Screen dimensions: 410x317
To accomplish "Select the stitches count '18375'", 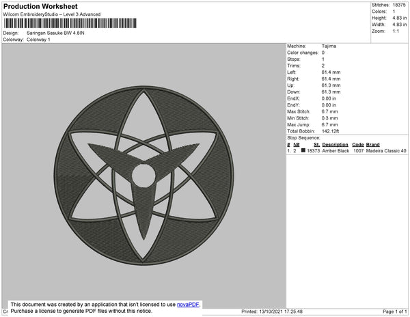I will [x=399, y=5].
